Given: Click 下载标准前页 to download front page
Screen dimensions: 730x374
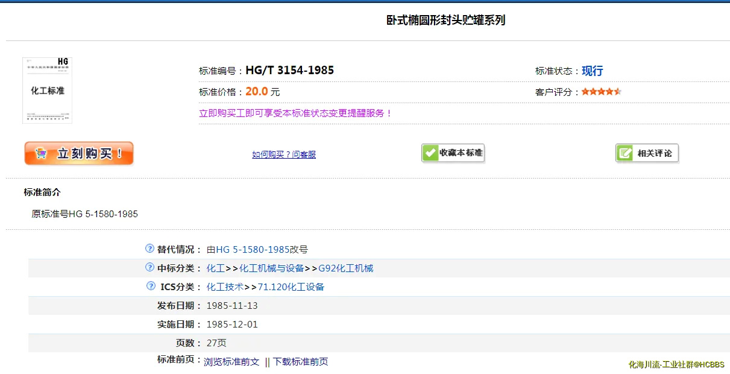Looking at the screenshot, I should (x=300, y=362).
